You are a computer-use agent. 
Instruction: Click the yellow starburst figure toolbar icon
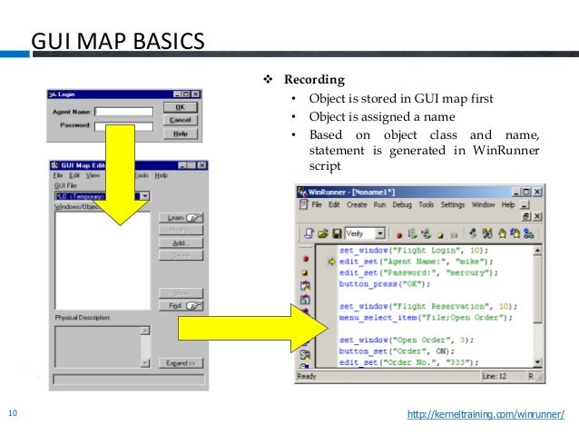pyautogui.click(x=487, y=233)
